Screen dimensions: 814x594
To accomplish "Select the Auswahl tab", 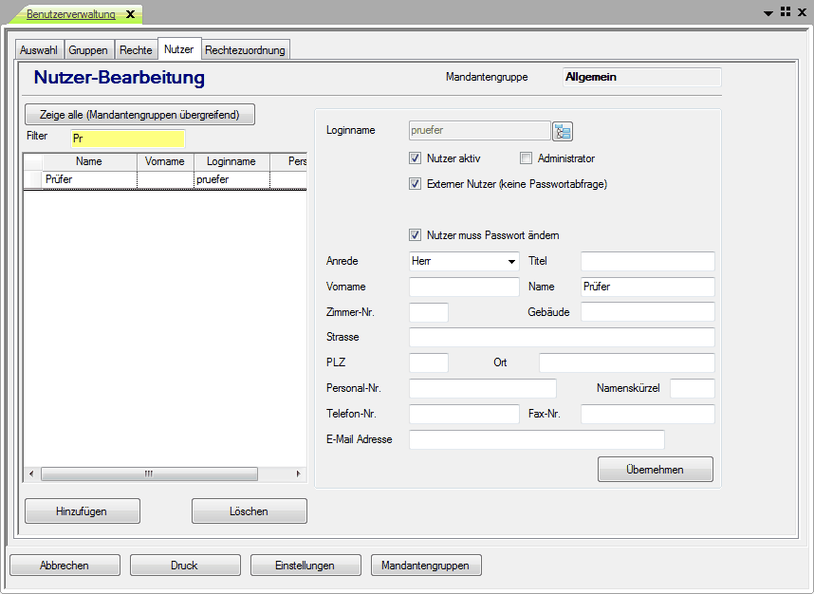I will click(39, 50).
